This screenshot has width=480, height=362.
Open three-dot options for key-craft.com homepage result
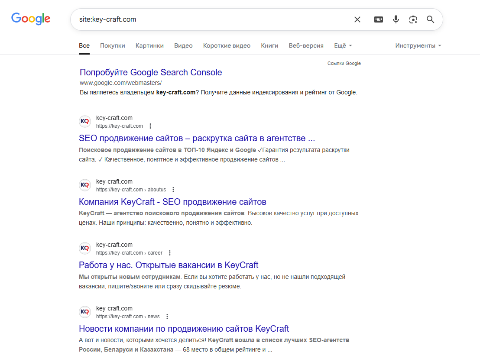tap(150, 126)
